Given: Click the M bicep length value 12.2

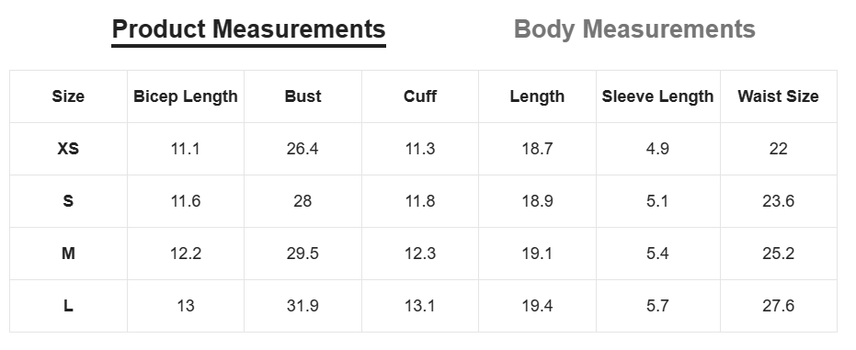Looking at the screenshot, I should 186,254.
